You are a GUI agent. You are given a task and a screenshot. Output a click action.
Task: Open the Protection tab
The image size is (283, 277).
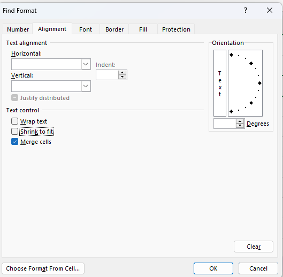coord(176,29)
